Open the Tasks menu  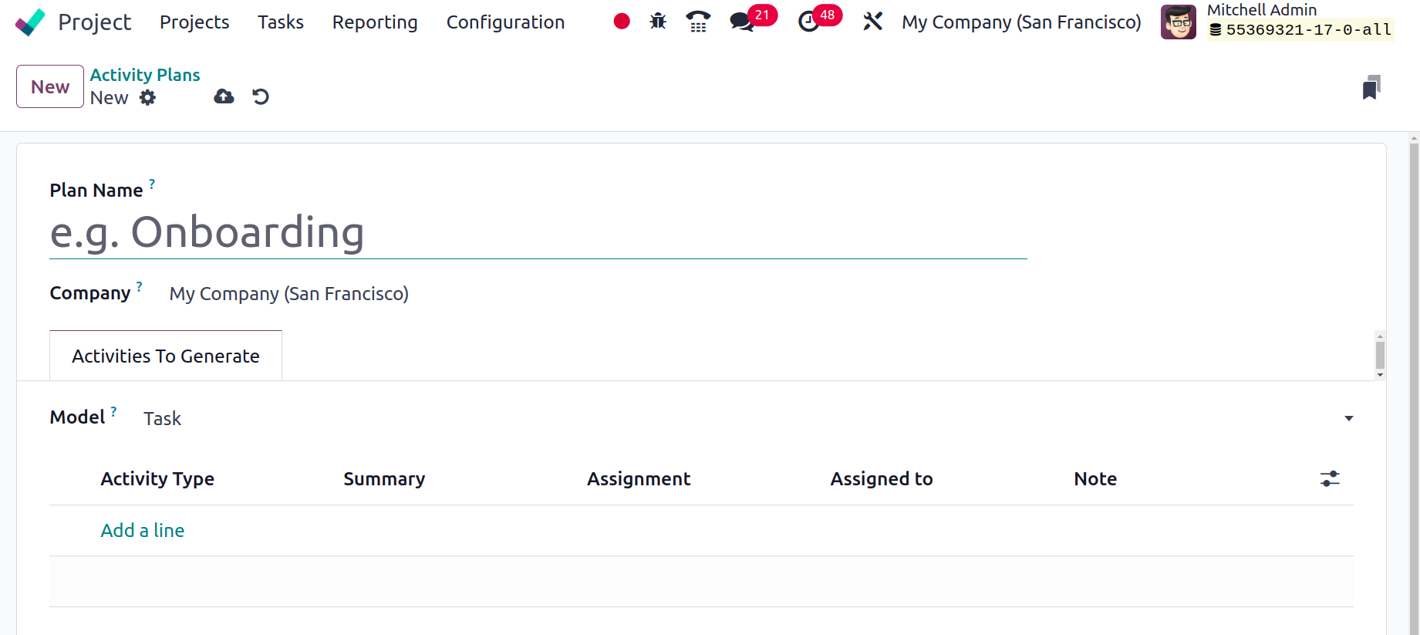point(281,22)
